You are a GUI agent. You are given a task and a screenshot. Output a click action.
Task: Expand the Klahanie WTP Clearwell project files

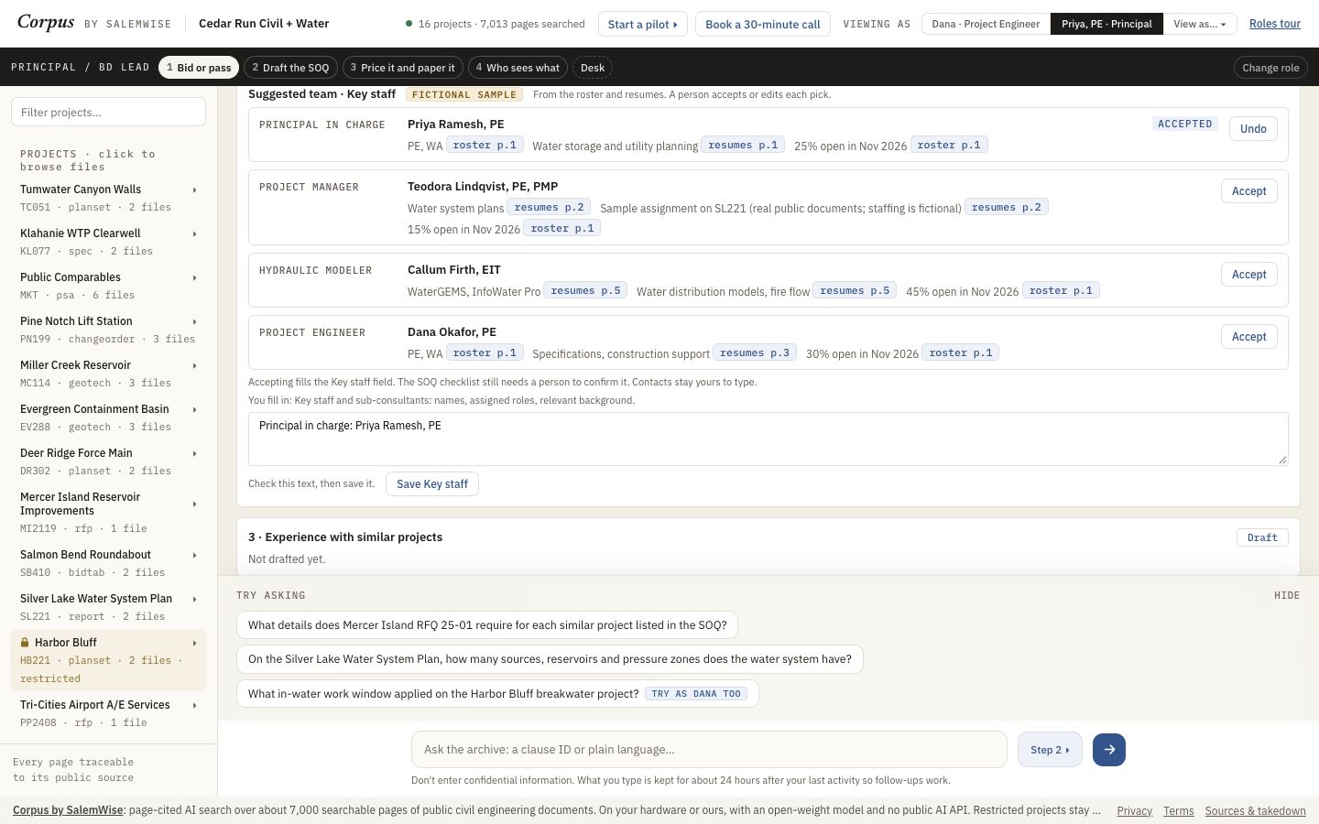click(x=194, y=233)
